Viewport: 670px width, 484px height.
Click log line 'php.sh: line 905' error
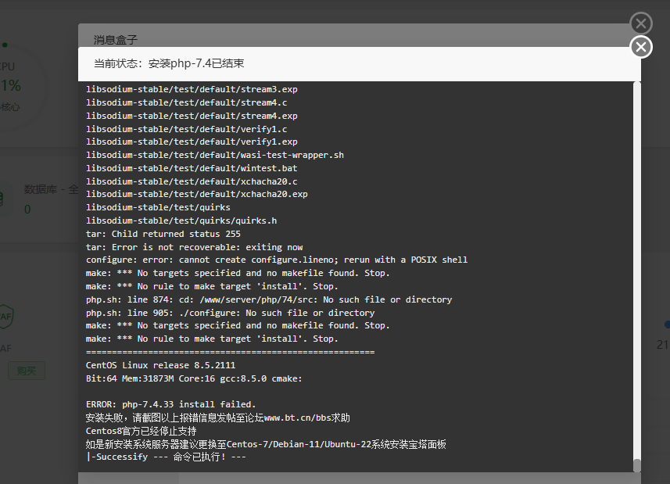click(231, 313)
